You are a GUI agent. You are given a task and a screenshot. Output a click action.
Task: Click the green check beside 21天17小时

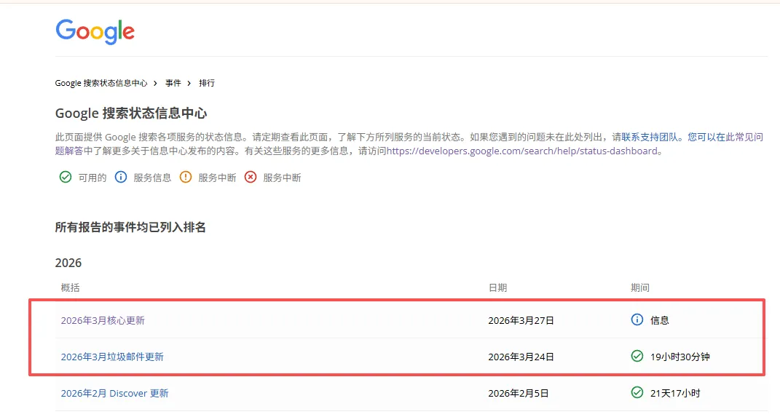click(637, 393)
